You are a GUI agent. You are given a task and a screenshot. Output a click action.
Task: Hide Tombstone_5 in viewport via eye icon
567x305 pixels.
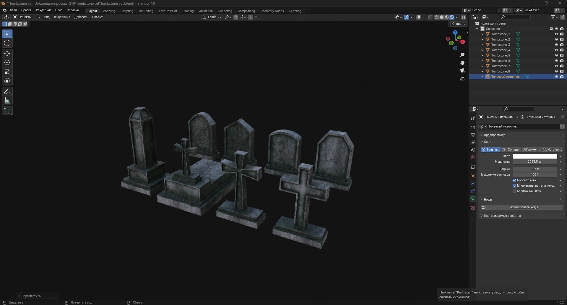click(556, 55)
